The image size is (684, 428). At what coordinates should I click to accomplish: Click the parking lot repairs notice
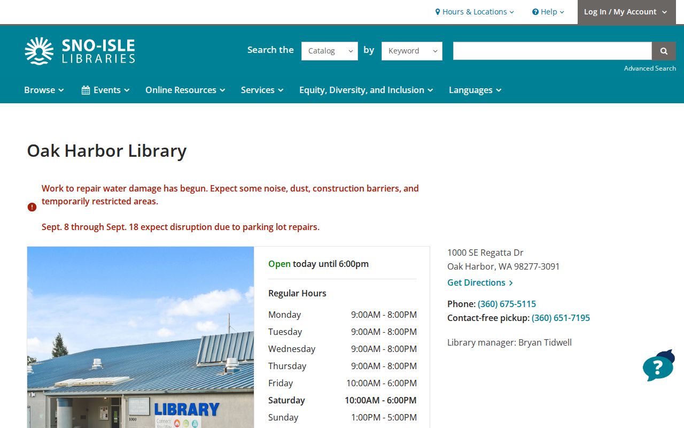181,227
